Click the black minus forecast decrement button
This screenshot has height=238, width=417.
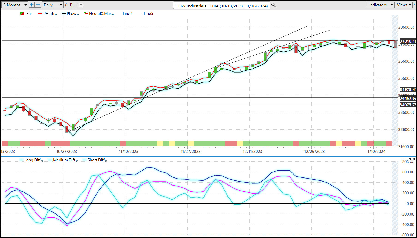click(x=81, y=5)
